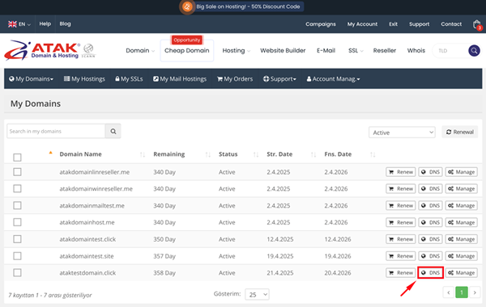Check the ataktestdomain.click checkbox

(x=17, y=273)
